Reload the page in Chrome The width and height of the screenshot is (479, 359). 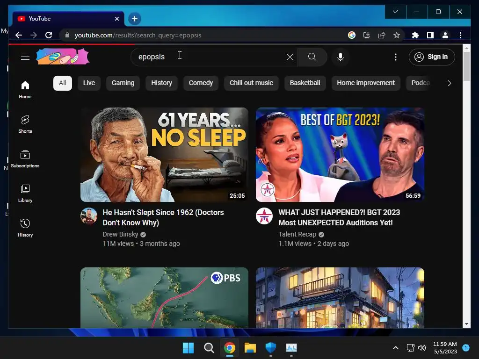click(49, 35)
